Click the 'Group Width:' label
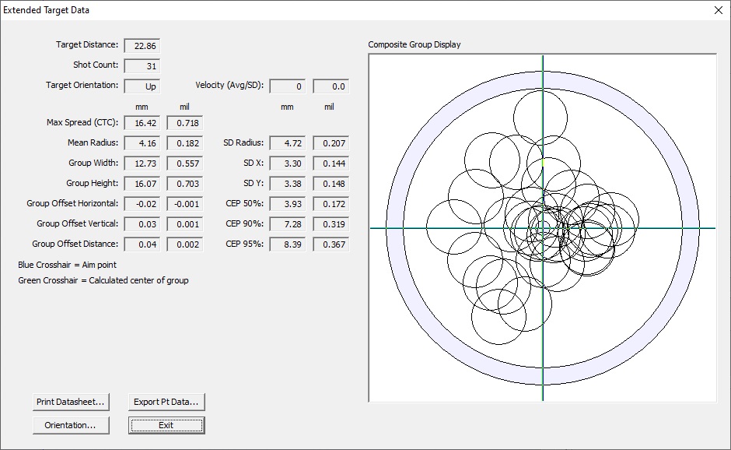The height and width of the screenshot is (450, 731). tap(93, 163)
